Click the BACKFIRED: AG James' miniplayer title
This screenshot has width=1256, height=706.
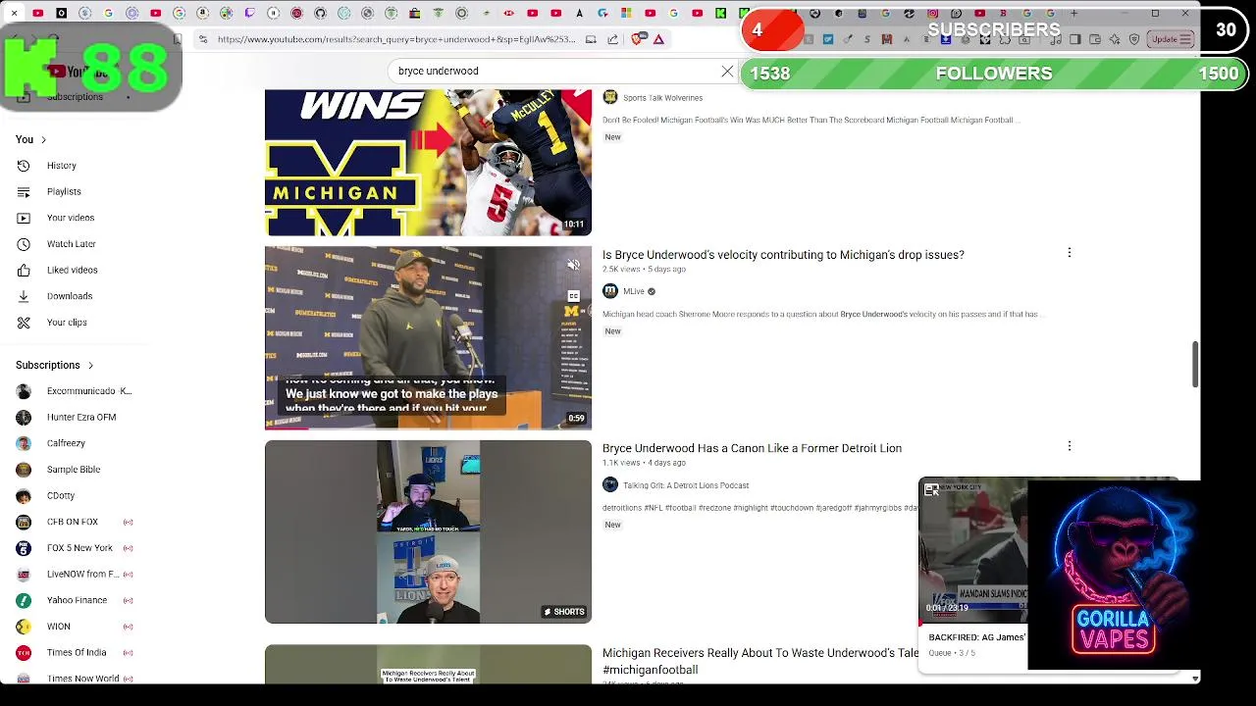coord(976,637)
